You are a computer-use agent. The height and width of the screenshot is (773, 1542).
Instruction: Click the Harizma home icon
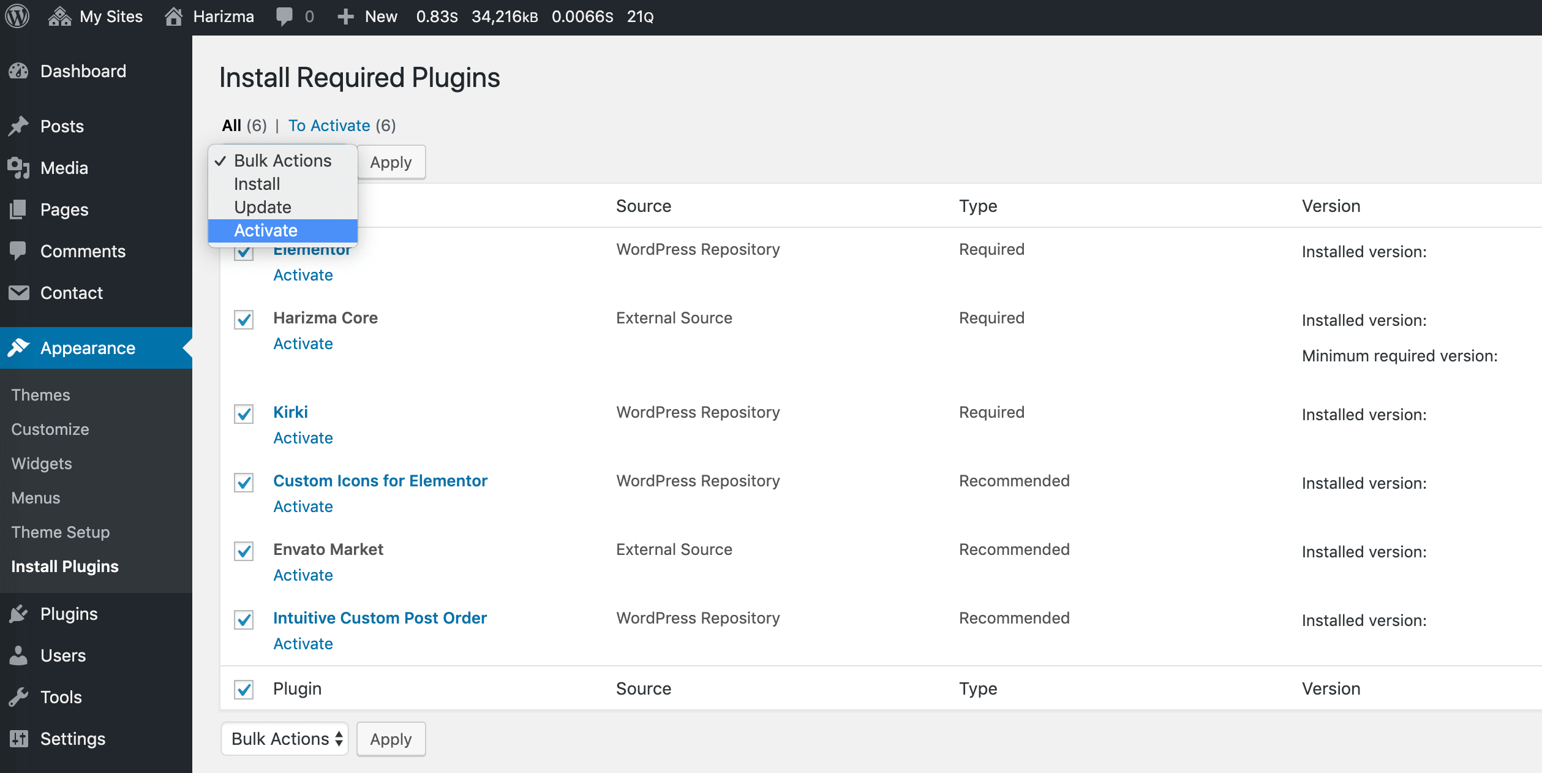tap(174, 17)
